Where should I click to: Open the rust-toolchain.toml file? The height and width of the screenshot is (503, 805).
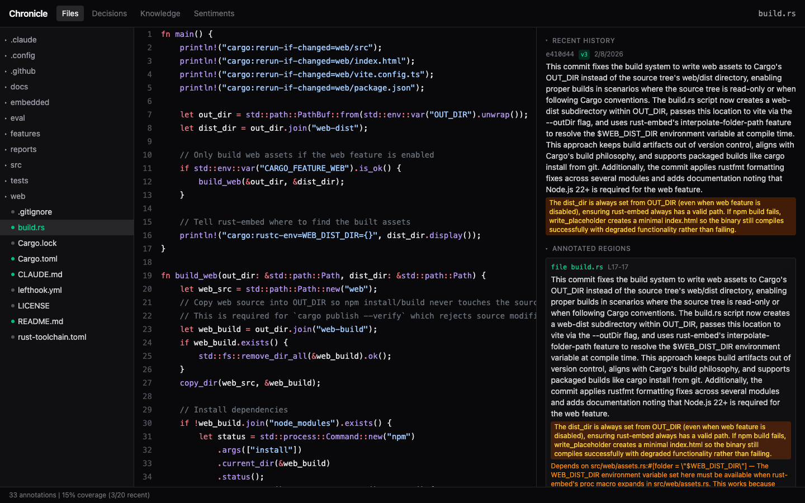pos(67,337)
